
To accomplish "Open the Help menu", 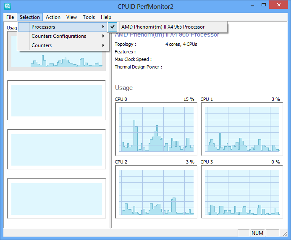I will 106,17.
